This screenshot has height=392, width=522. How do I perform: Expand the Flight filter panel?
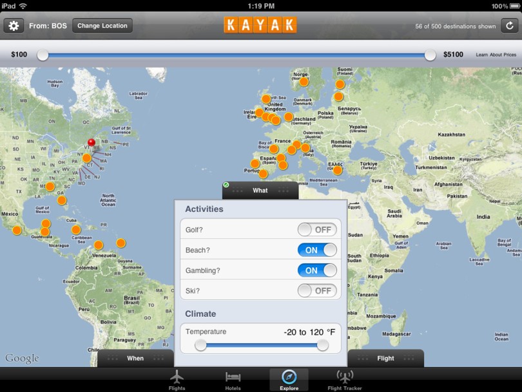point(385,358)
